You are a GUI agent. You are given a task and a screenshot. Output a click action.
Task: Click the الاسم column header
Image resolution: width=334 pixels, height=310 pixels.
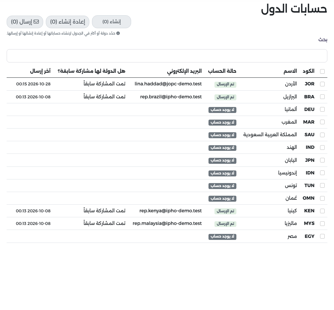(x=290, y=71)
